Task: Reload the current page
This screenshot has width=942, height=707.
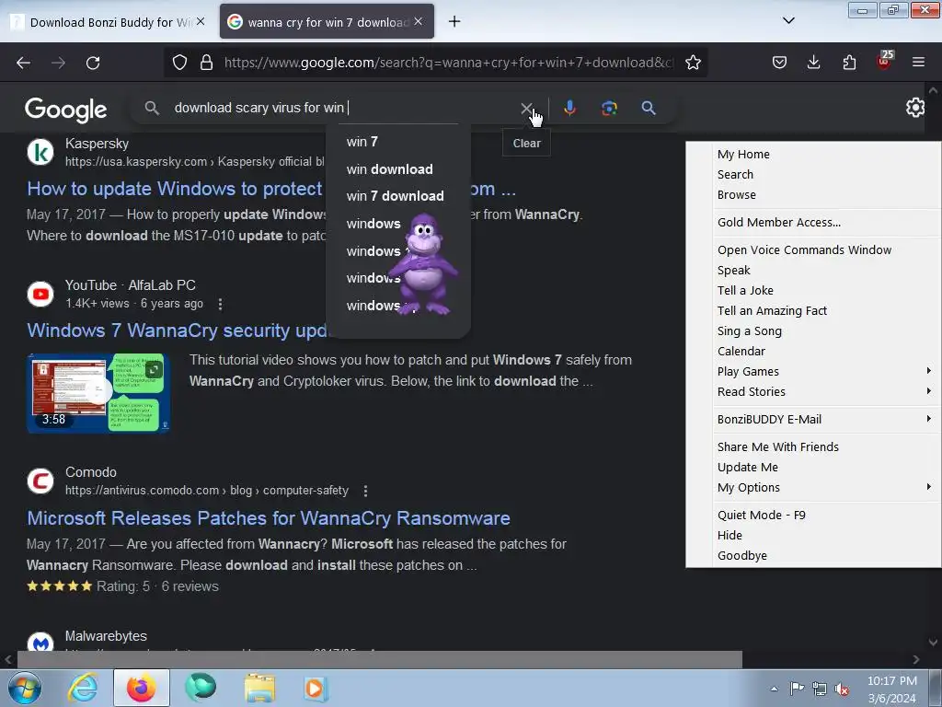Action: point(93,63)
